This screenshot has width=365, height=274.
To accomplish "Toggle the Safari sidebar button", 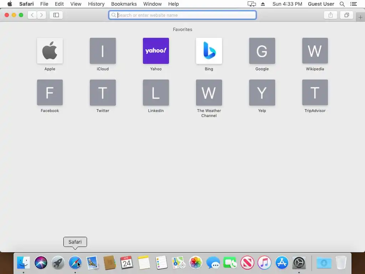I will click(x=56, y=15).
